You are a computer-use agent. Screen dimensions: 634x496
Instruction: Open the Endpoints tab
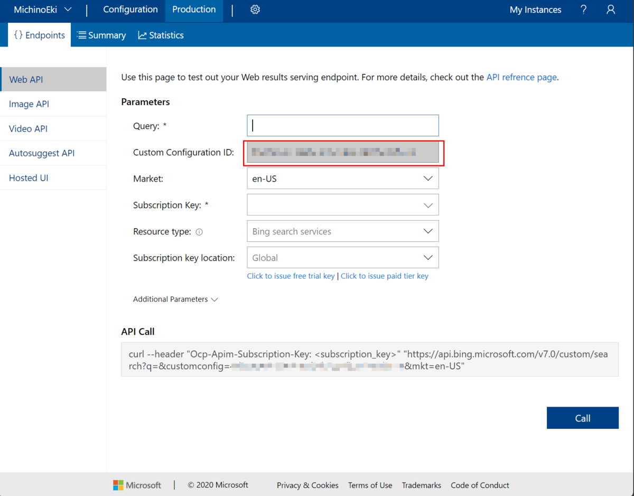40,35
